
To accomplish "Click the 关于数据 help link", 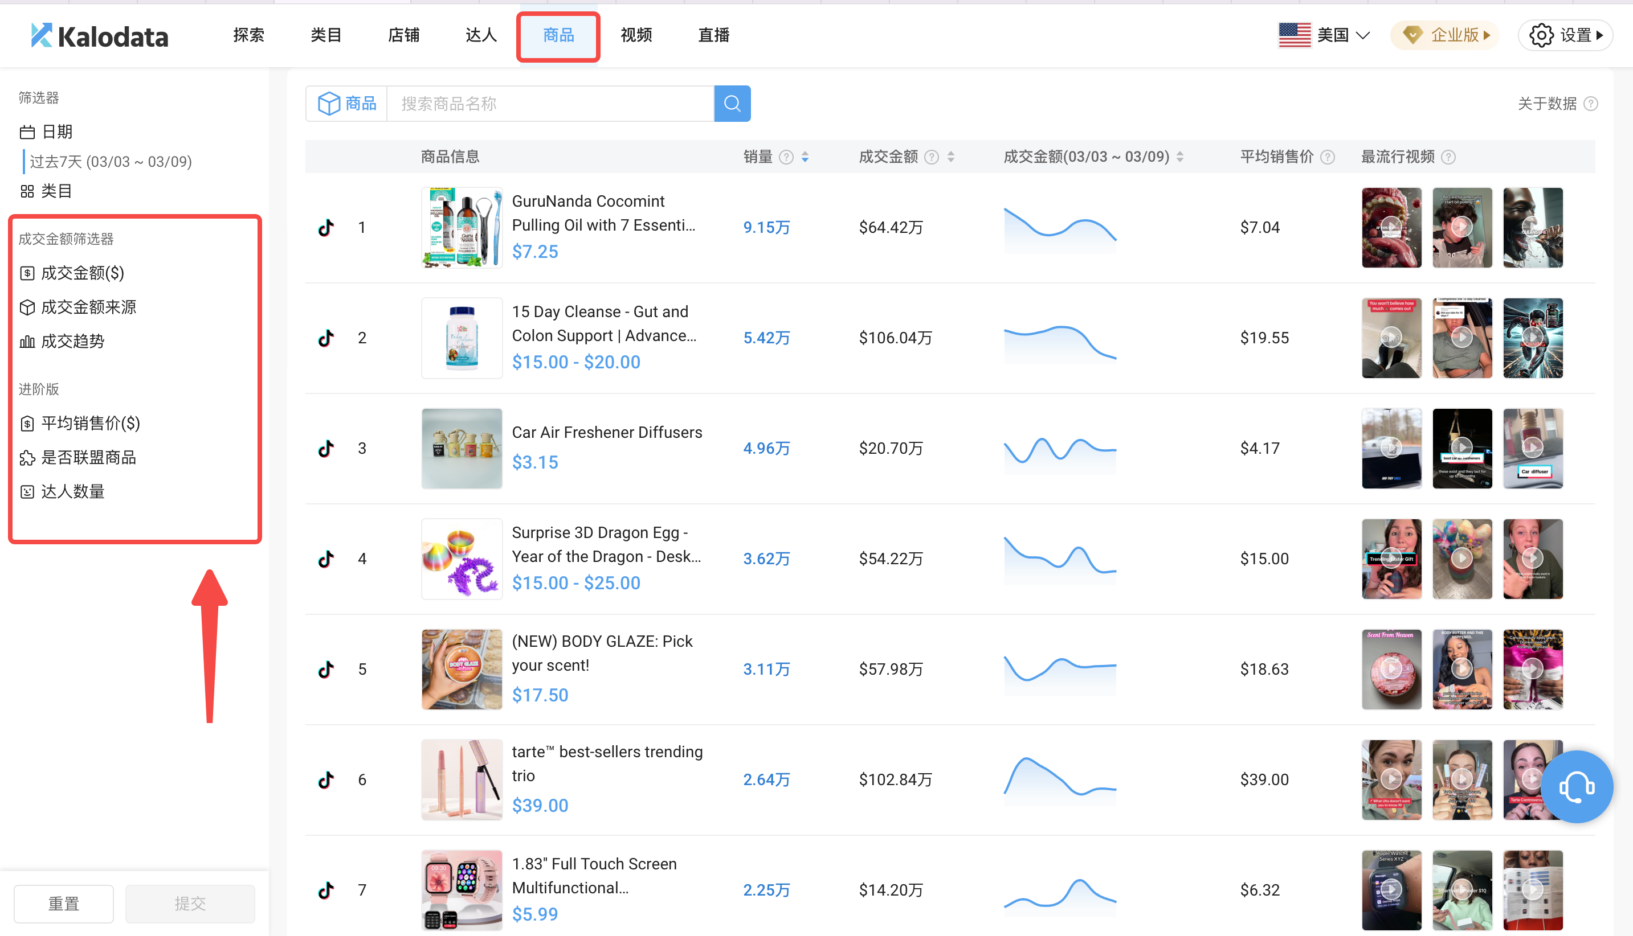I will tap(1557, 104).
